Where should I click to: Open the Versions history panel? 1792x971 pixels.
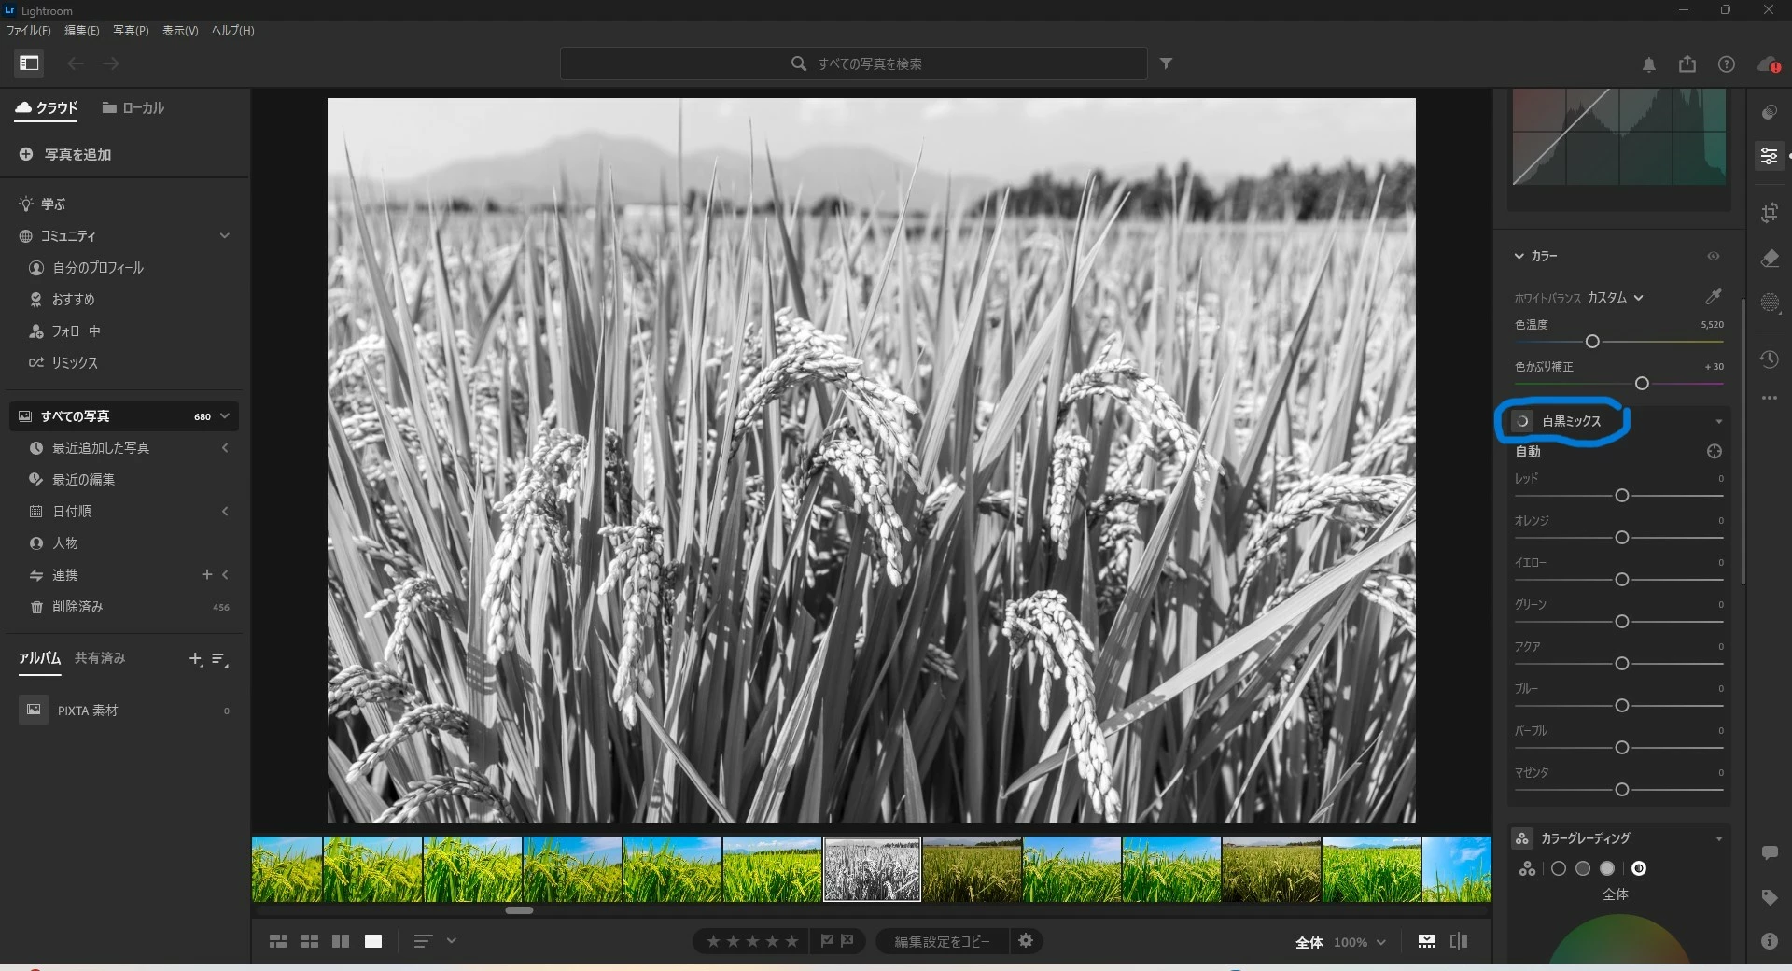tap(1769, 359)
